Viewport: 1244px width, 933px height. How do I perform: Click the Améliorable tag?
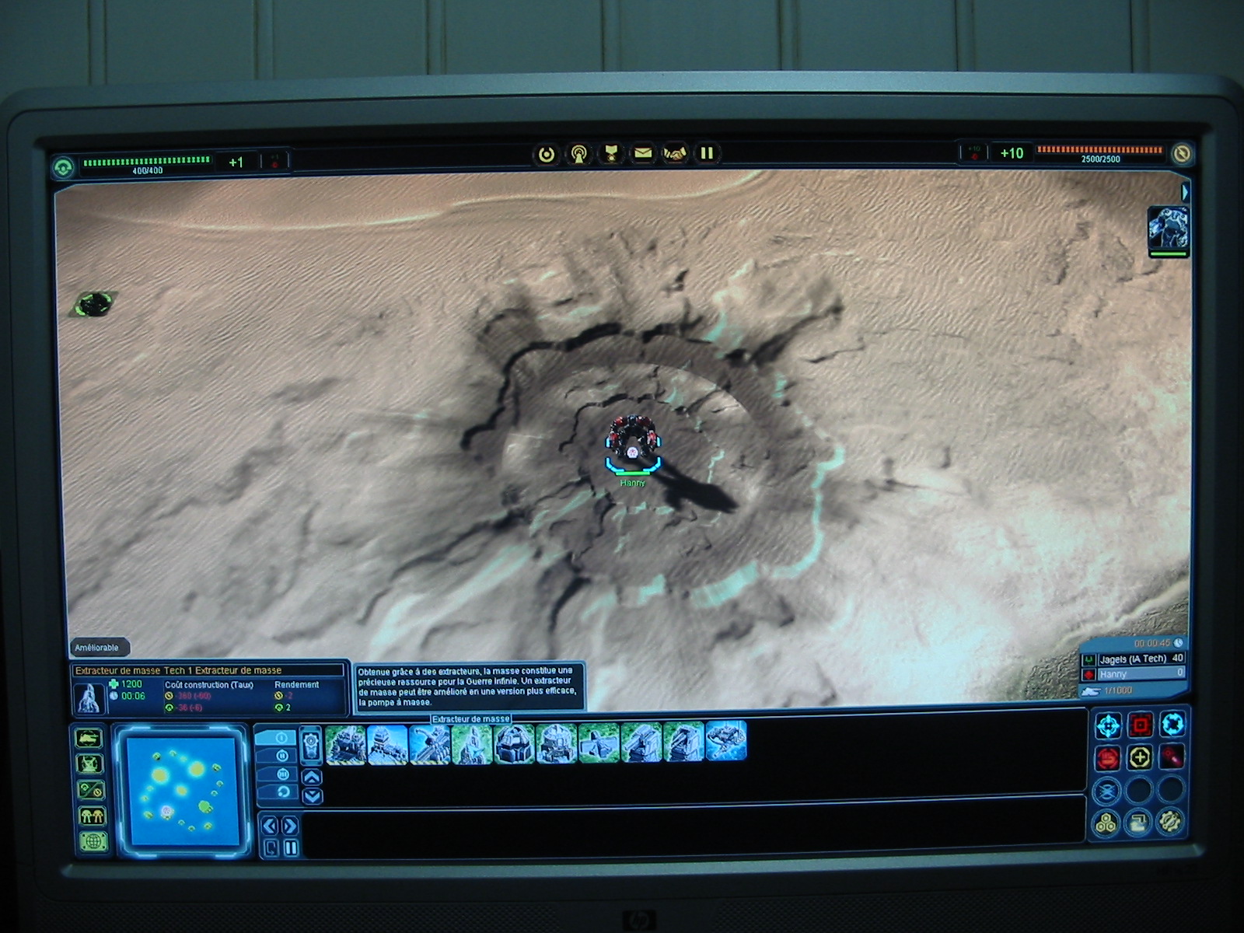(x=98, y=648)
